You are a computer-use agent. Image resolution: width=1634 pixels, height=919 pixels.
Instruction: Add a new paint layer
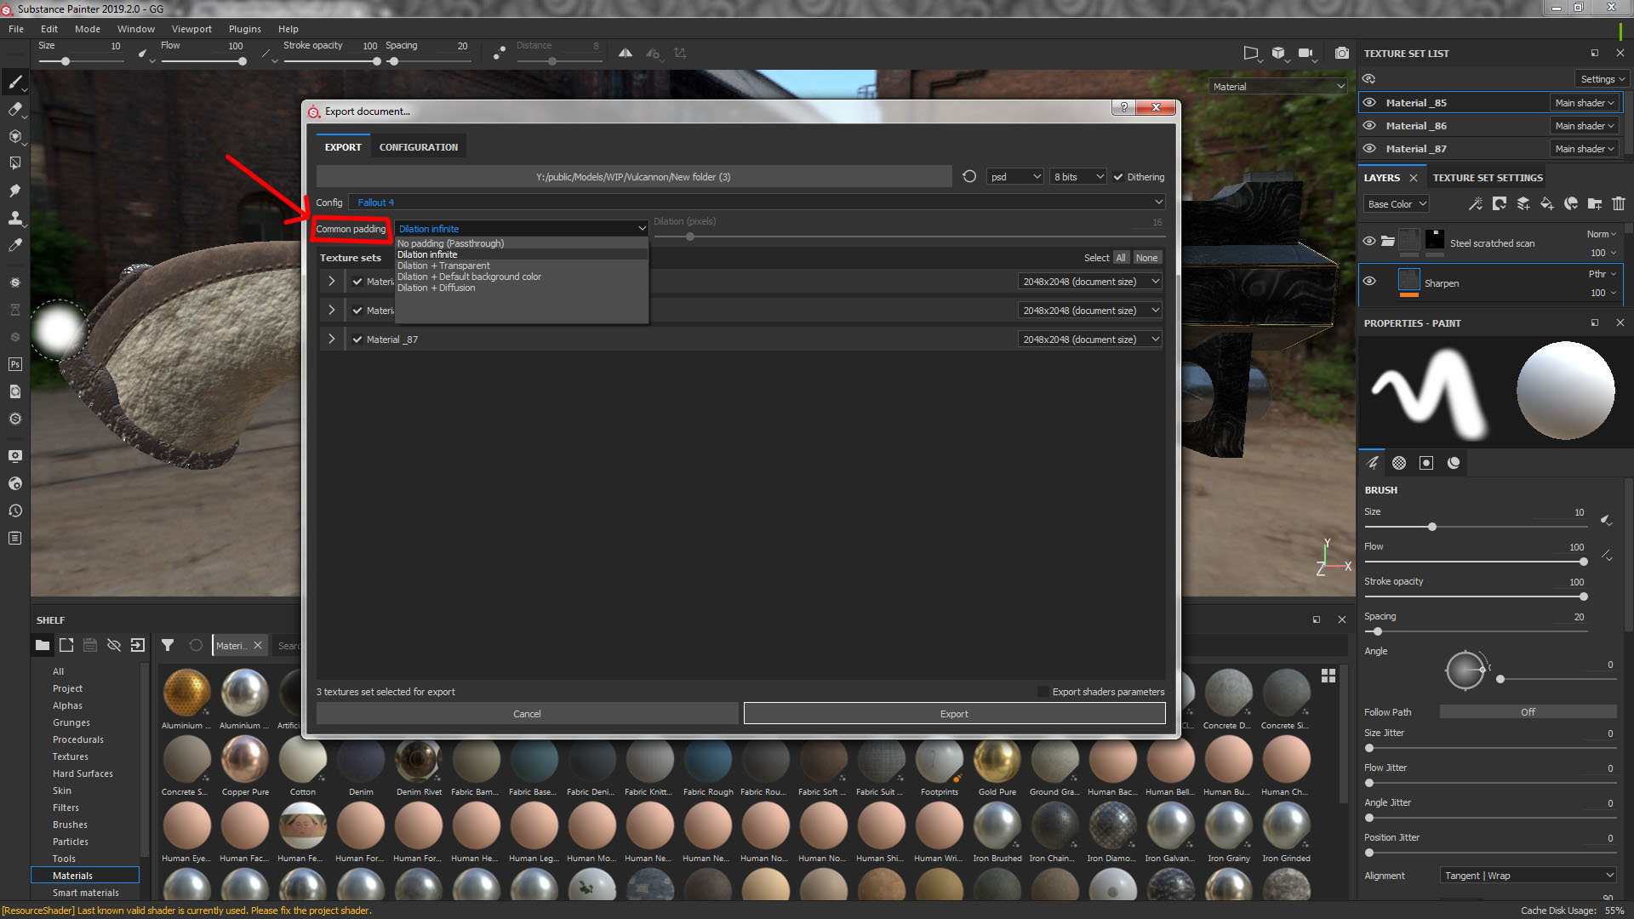pos(1523,204)
